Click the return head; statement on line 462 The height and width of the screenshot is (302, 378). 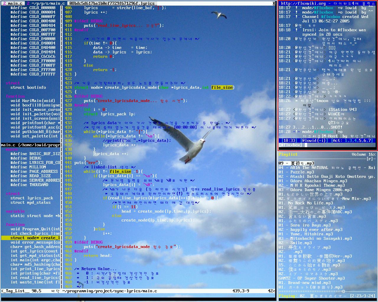tap(98, 255)
